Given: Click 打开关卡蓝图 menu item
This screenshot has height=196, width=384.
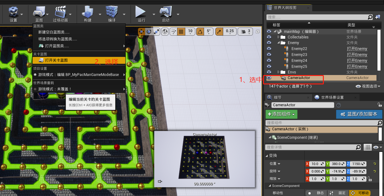Looking at the screenshot, I should [79, 60].
